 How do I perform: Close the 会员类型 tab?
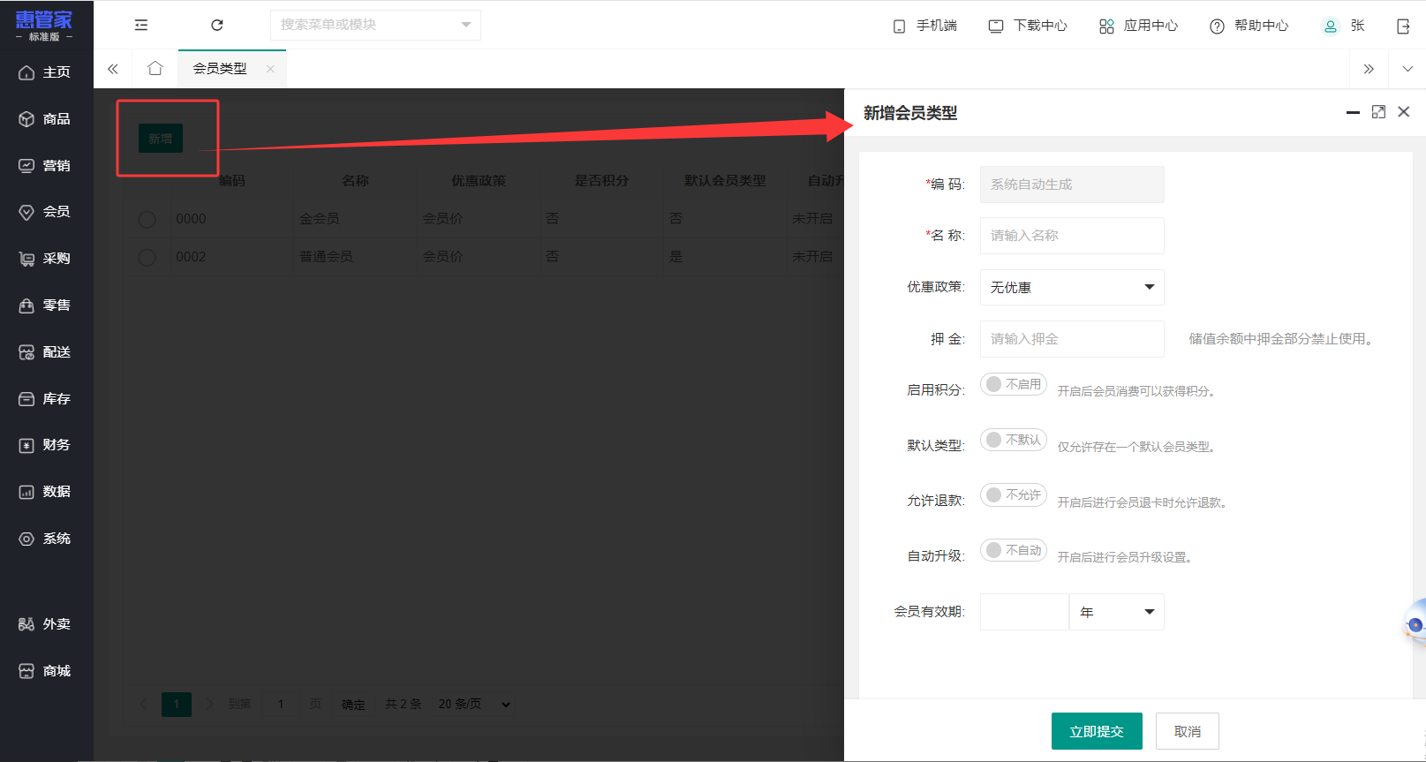coord(270,69)
